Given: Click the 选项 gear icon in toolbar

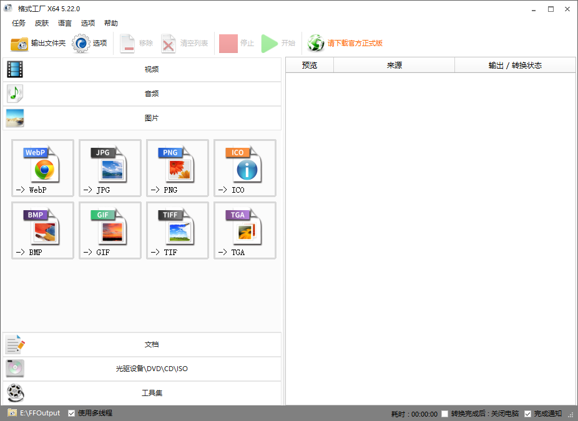Looking at the screenshot, I should tap(81, 44).
